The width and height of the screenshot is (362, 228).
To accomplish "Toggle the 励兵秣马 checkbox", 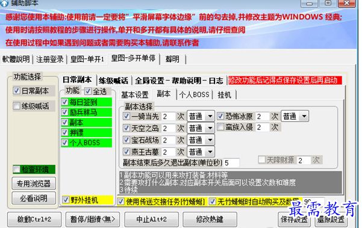I will (x=64, y=112).
